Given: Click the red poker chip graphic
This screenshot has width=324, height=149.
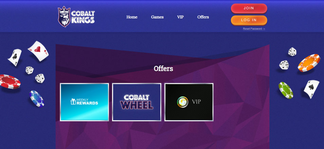Looking at the screenshot, I should [10, 81].
